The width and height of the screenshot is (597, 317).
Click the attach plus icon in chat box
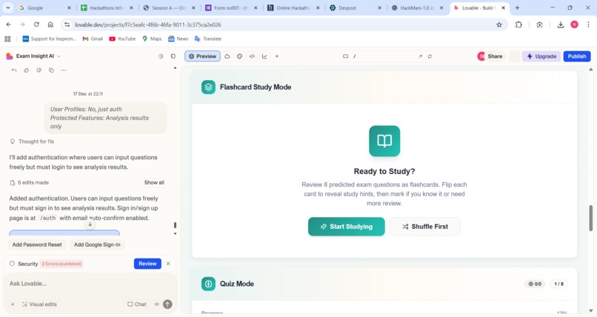click(13, 304)
